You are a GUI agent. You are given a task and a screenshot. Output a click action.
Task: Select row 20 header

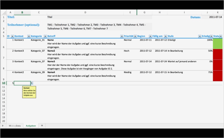coord(4,121)
